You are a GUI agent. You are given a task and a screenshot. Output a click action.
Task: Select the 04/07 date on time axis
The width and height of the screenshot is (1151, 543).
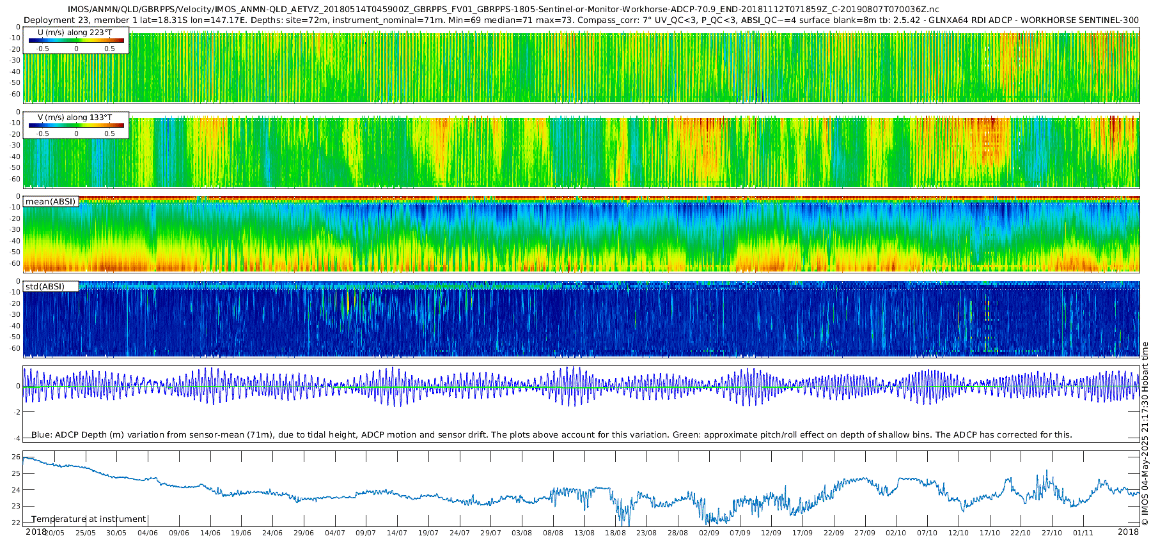334,533
